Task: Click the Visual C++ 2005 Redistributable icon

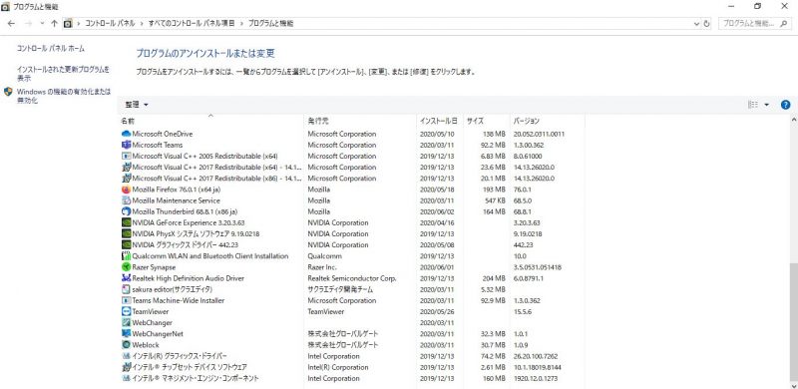Action: point(127,156)
